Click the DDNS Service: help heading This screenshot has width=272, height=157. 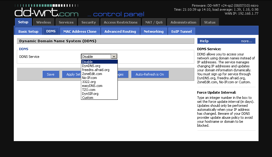click(209, 49)
